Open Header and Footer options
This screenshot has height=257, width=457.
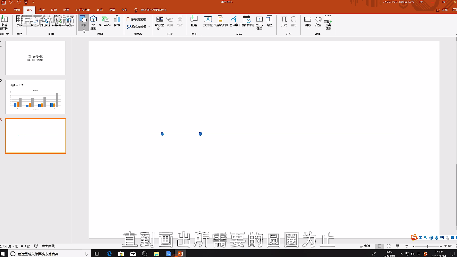pyautogui.click(x=221, y=22)
